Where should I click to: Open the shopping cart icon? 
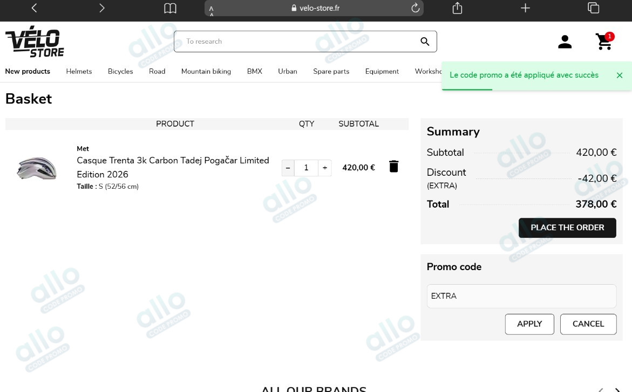604,42
